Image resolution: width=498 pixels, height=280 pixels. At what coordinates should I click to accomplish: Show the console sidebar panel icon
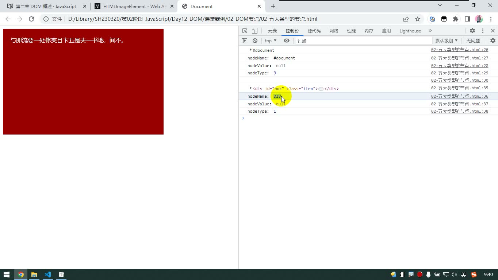tap(245, 41)
